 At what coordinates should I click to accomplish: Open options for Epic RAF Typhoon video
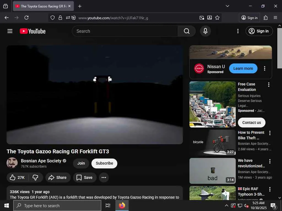[x=270, y=189]
